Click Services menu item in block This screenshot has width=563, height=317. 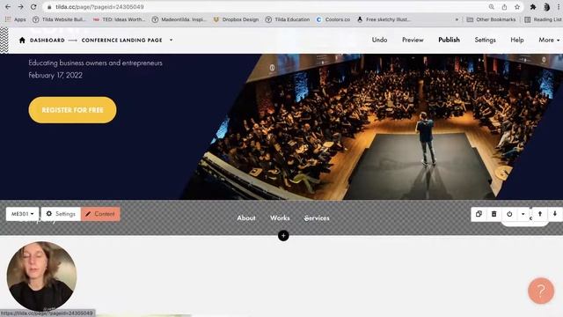tap(317, 217)
